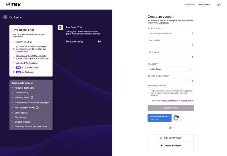Click the Rev logo in header

13,4
